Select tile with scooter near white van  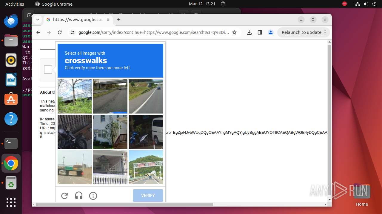(x=146, y=132)
